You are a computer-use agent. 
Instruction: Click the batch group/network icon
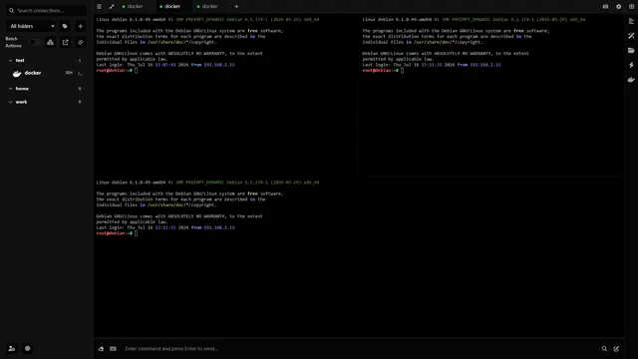click(x=50, y=42)
